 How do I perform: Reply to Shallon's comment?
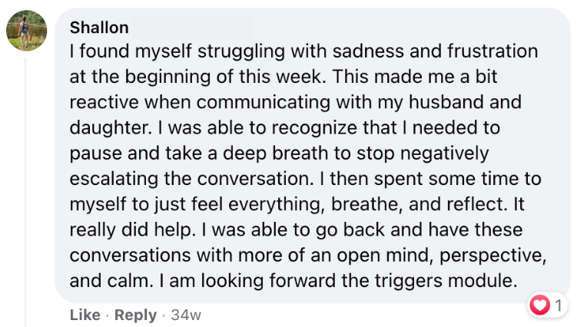[x=135, y=315]
